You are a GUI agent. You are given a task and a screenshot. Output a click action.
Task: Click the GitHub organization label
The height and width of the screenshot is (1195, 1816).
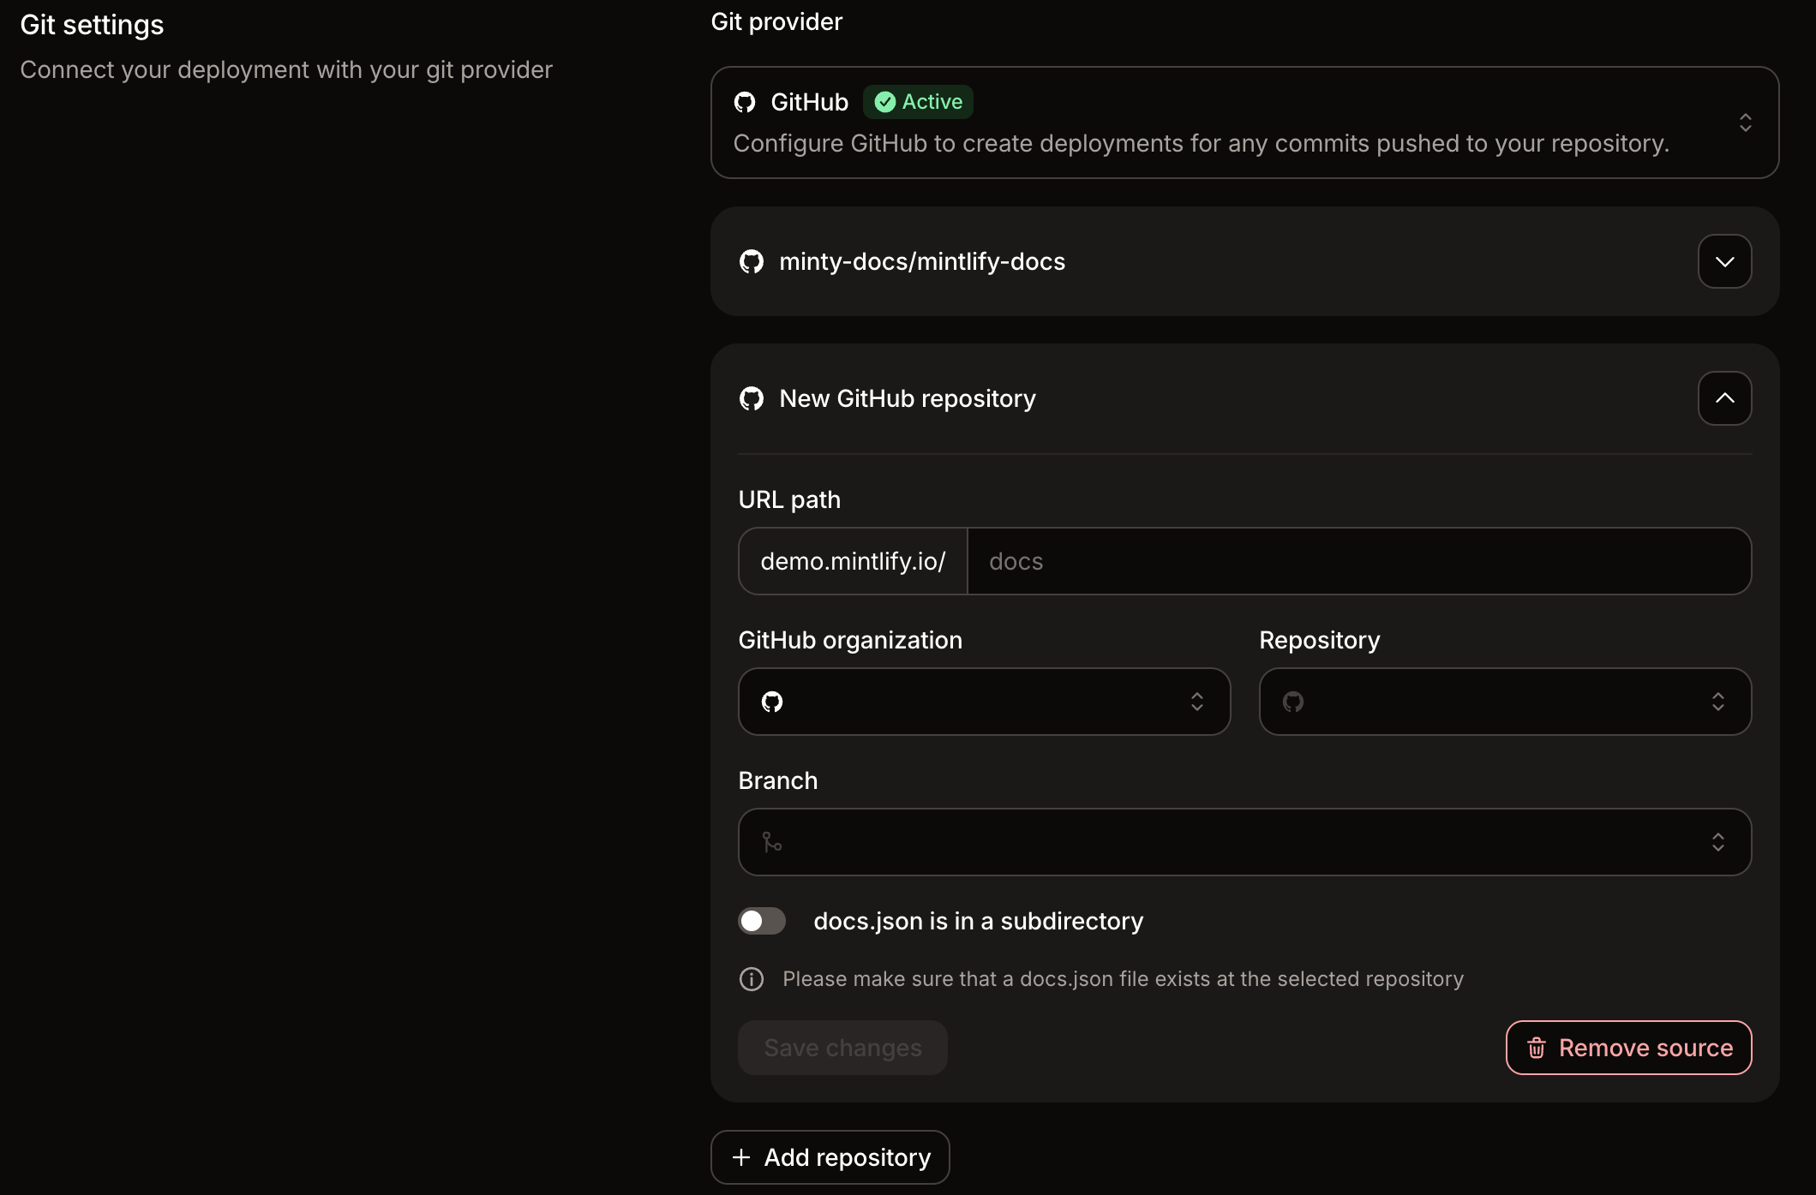(x=850, y=640)
